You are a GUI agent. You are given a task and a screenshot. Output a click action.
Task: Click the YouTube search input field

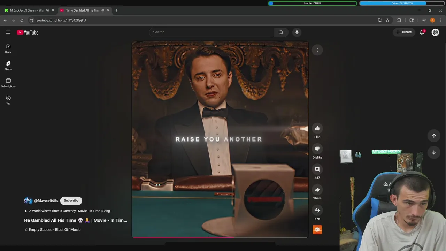point(212,32)
